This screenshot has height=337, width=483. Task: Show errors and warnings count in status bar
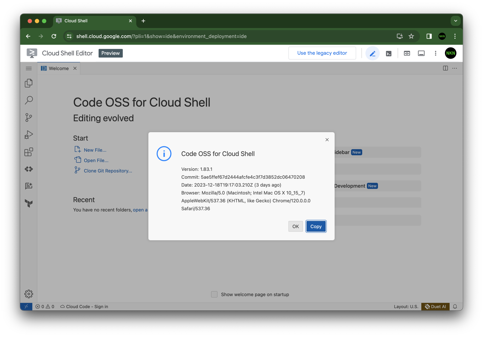[x=45, y=307]
